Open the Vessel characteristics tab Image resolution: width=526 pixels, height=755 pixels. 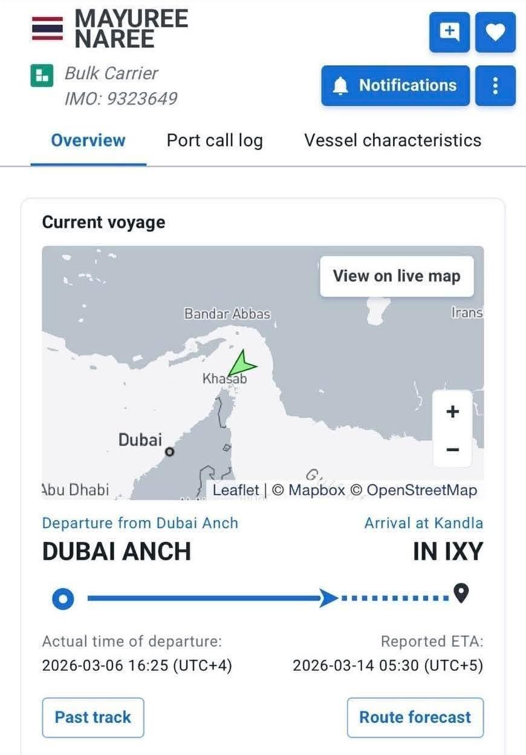coord(393,140)
